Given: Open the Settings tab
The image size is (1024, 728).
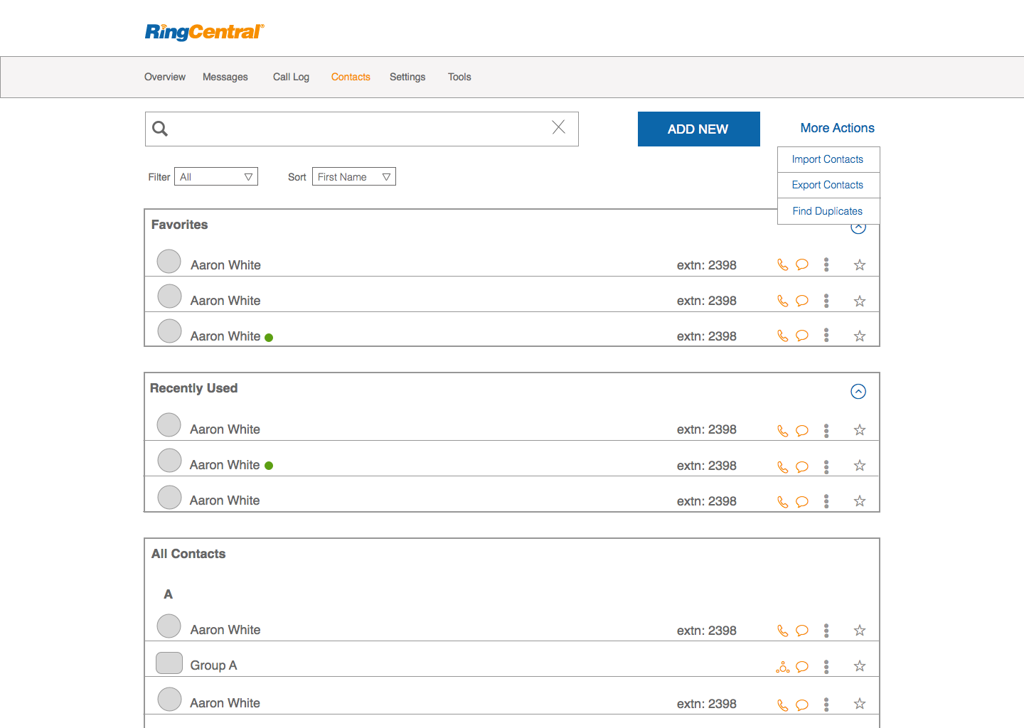Looking at the screenshot, I should click(407, 77).
